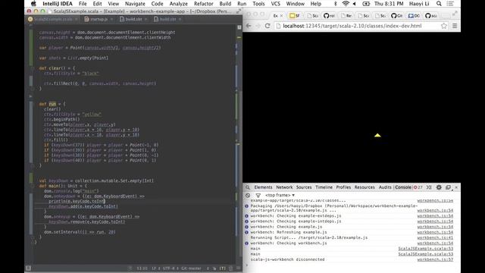This screenshot has width=485, height=273.
Task: Close the active 'Ex' Chrome tab
Action: (281, 16)
